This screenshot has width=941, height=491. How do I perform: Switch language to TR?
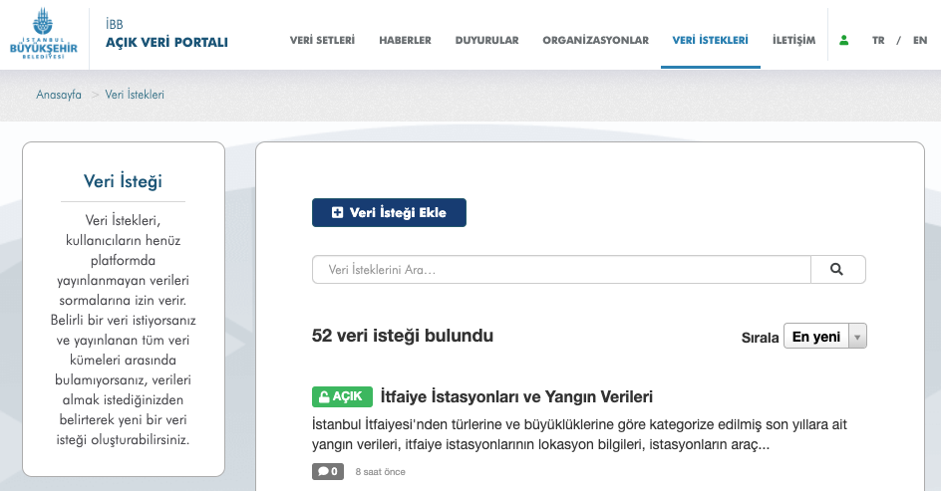click(x=878, y=40)
